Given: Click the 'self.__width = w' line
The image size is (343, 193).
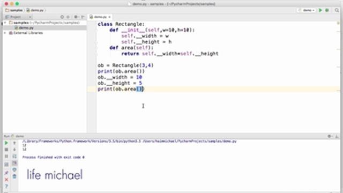Looking at the screenshot, I should coord(145,36).
